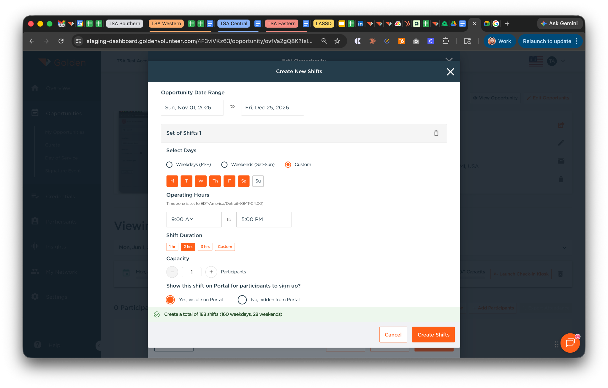608x388 pixels.
Task: Switch to the TSA Central tab
Action: click(x=233, y=23)
